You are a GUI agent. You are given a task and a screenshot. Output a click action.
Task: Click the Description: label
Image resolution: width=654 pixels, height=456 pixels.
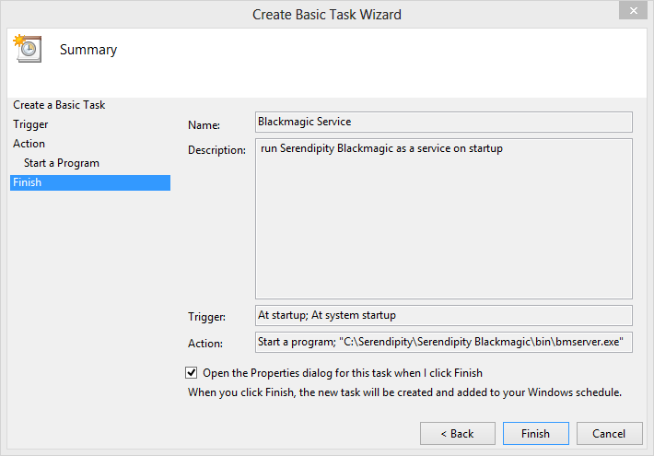pyautogui.click(x=216, y=150)
